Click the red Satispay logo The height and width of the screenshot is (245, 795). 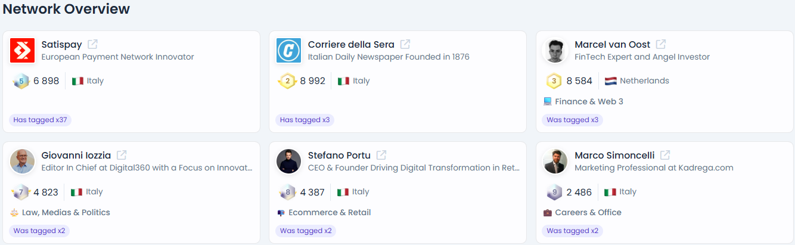pos(22,51)
